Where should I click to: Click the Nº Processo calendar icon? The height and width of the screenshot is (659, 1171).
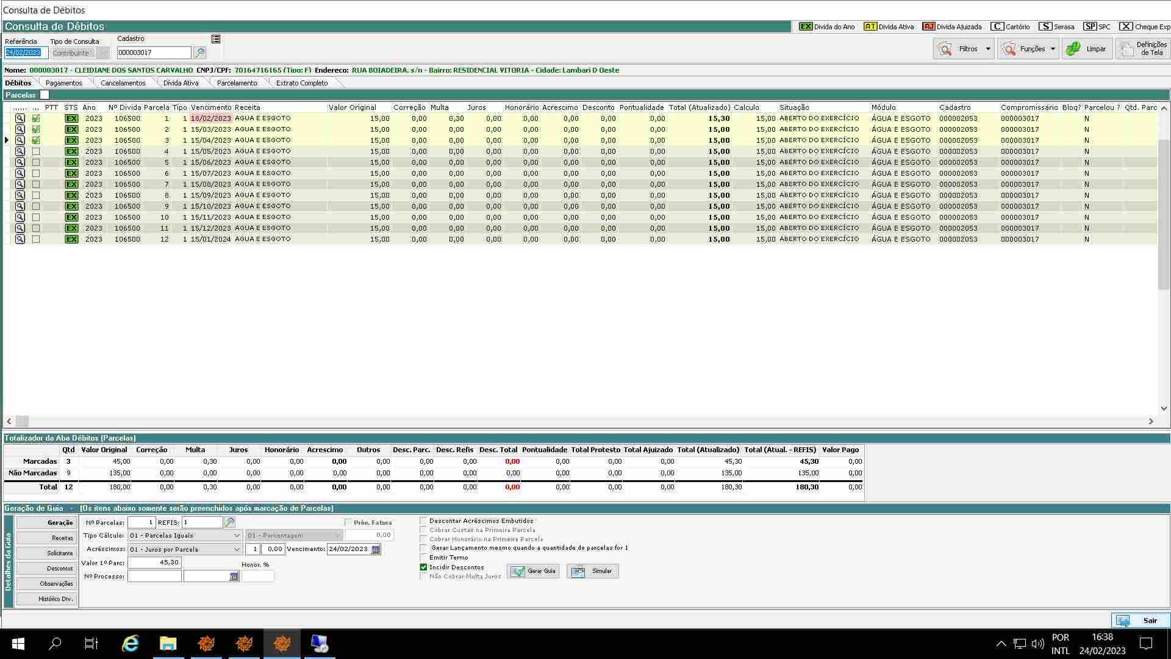click(234, 577)
